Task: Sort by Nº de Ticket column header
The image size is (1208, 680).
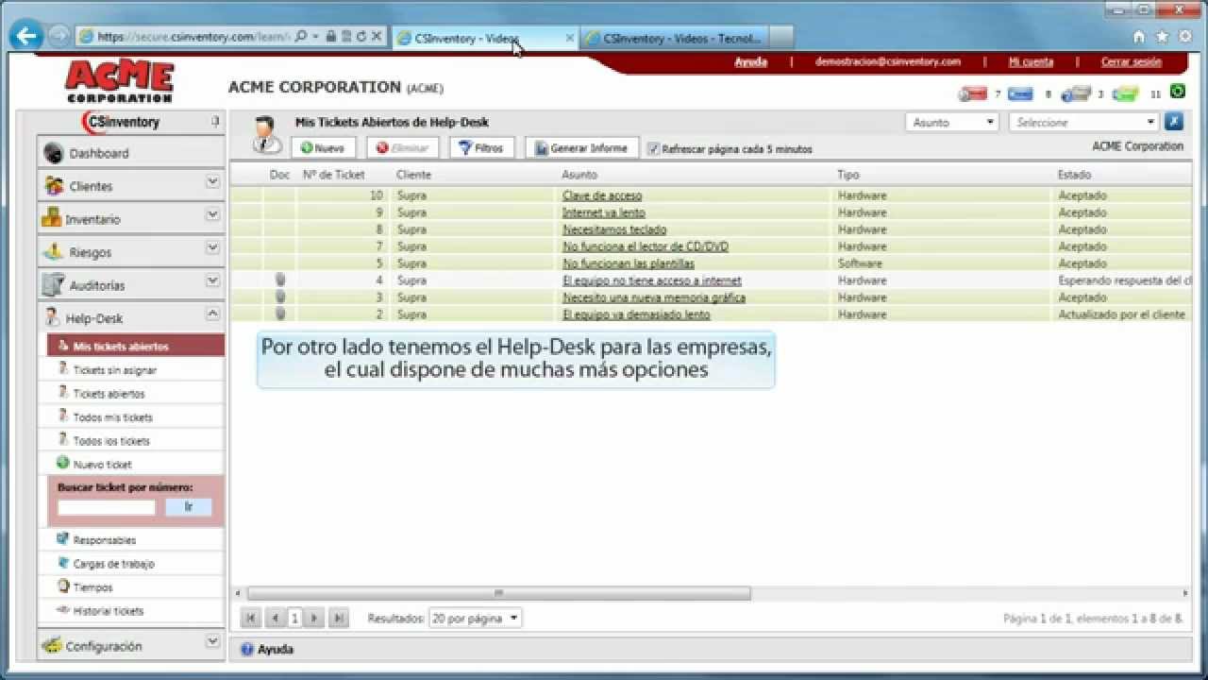Action: (333, 175)
